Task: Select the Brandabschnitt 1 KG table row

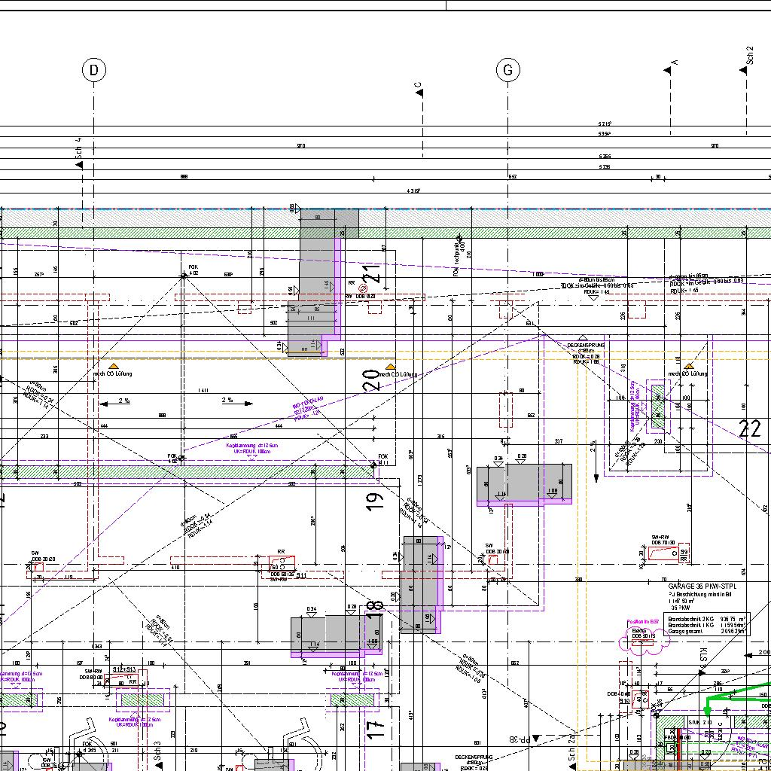Action: pyautogui.click(x=707, y=624)
